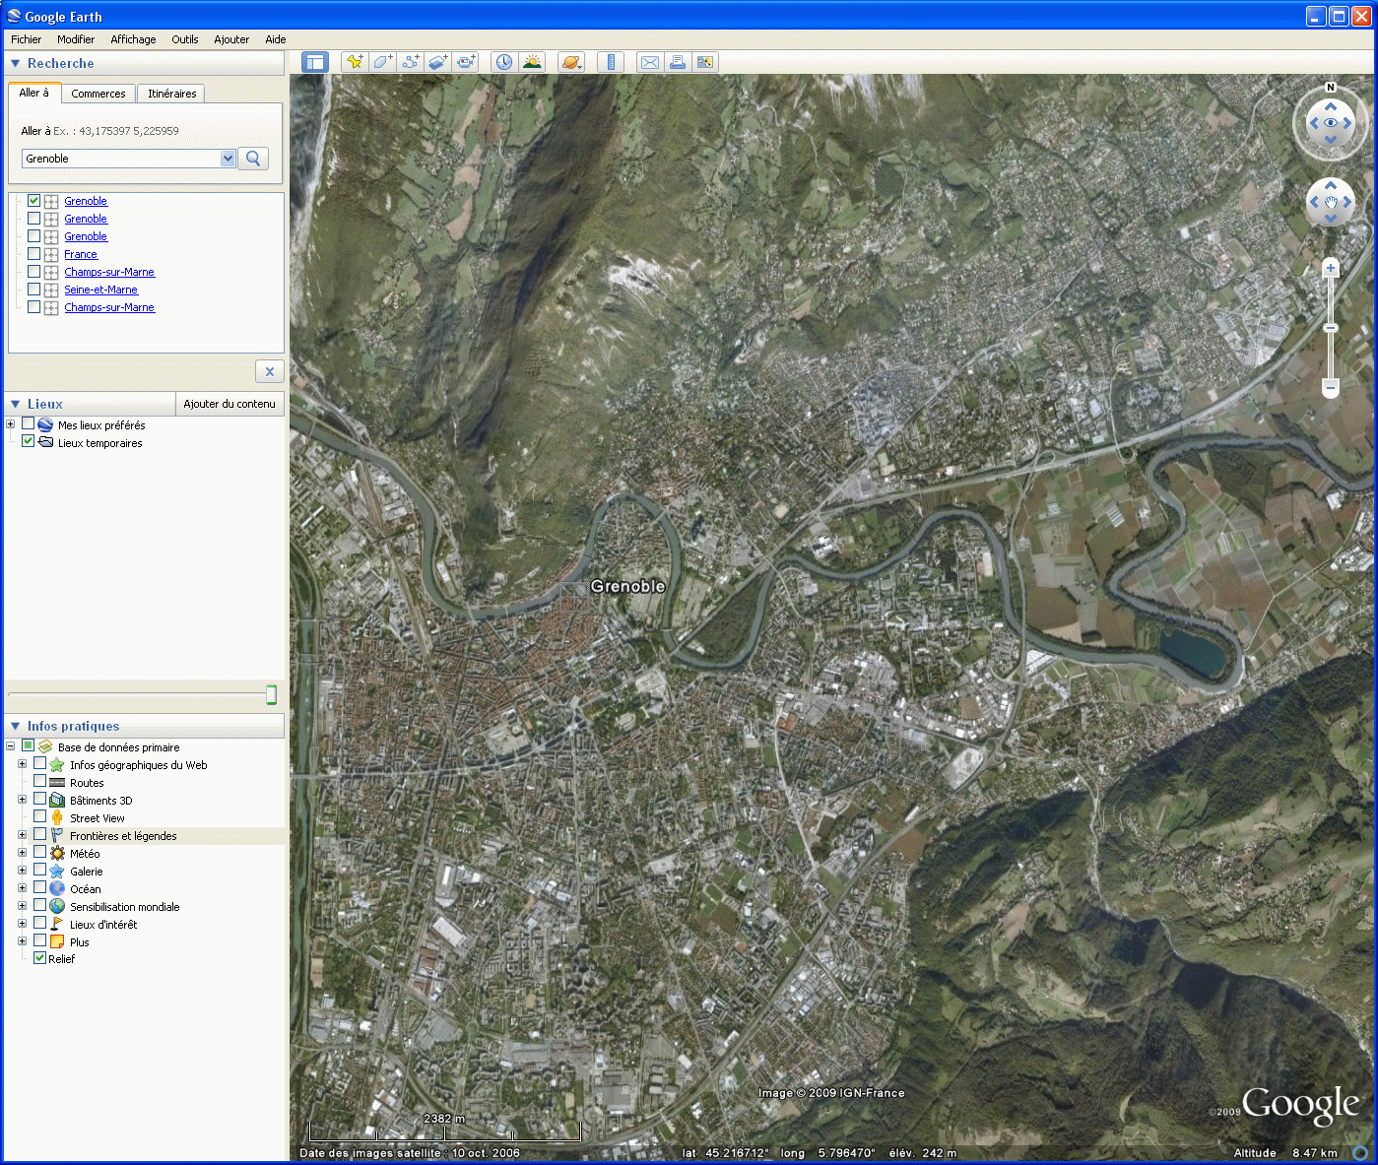
Task: Uncheck Lieux temporaires
Action: (x=29, y=442)
